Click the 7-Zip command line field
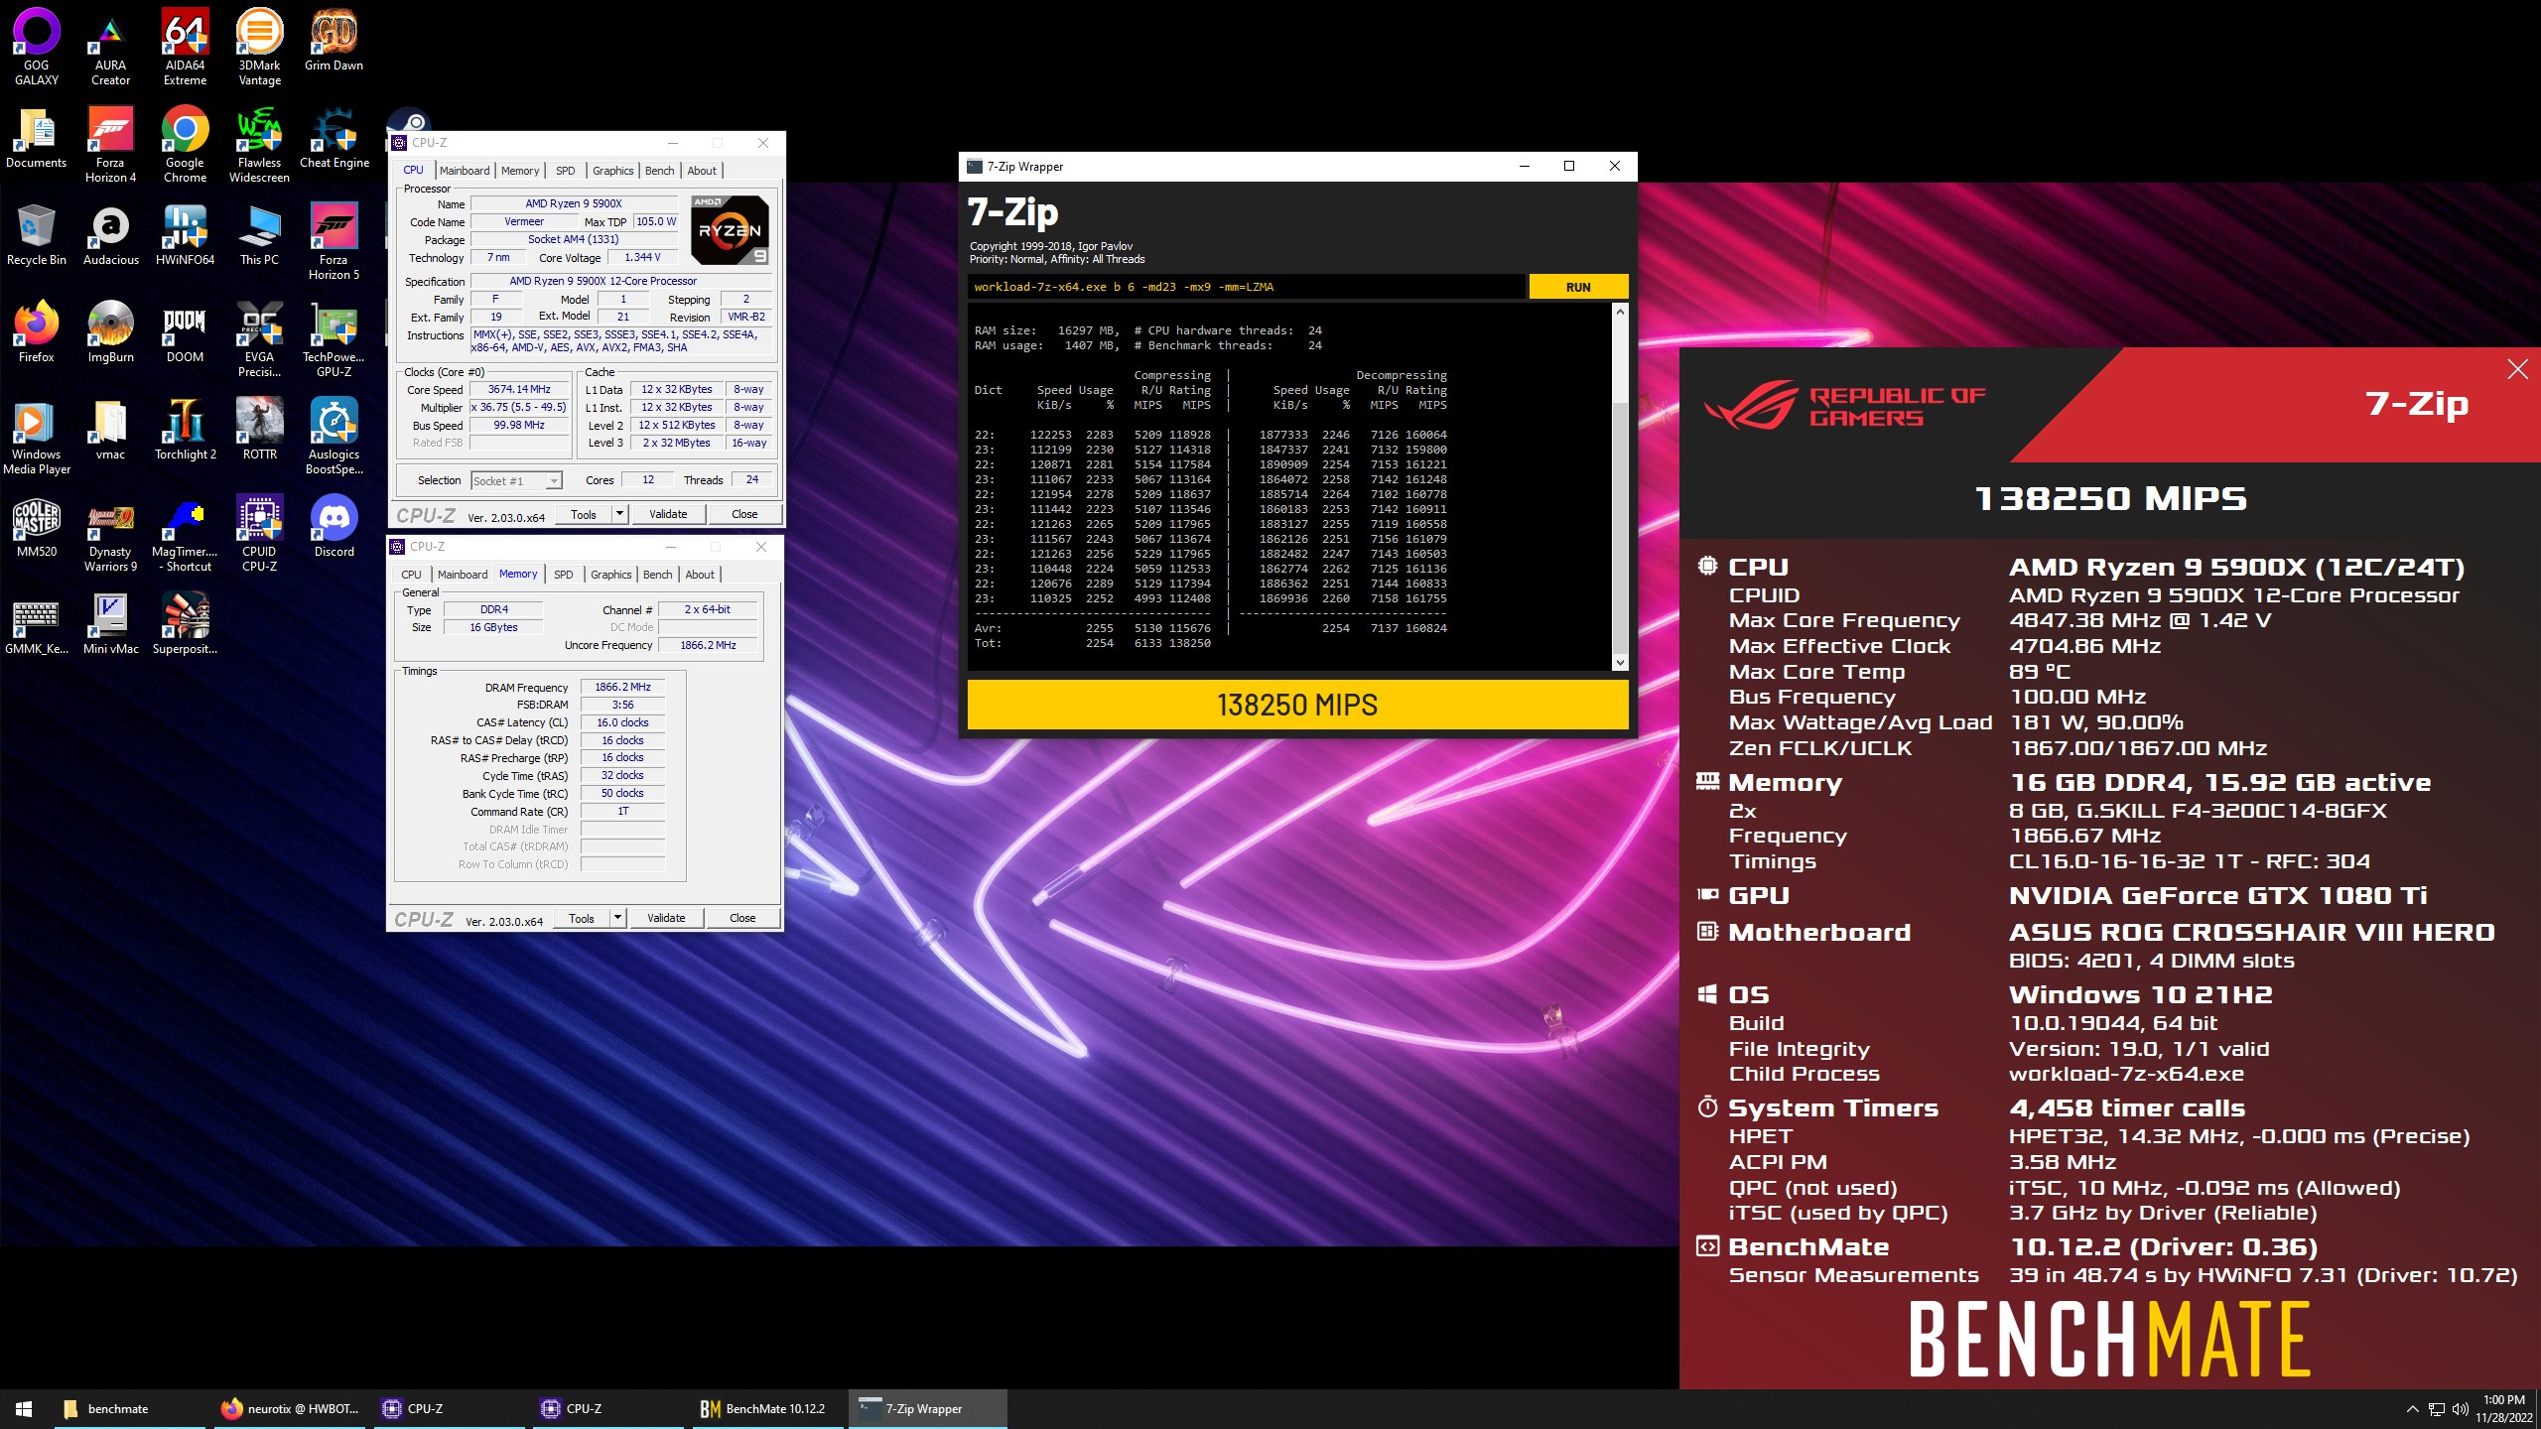2541x1429 pixels. (1246, 287)
